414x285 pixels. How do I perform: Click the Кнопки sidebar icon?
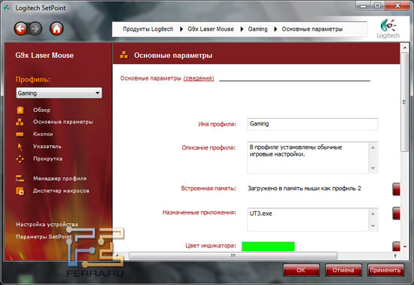pyautogui.click(x=20, y=135)
